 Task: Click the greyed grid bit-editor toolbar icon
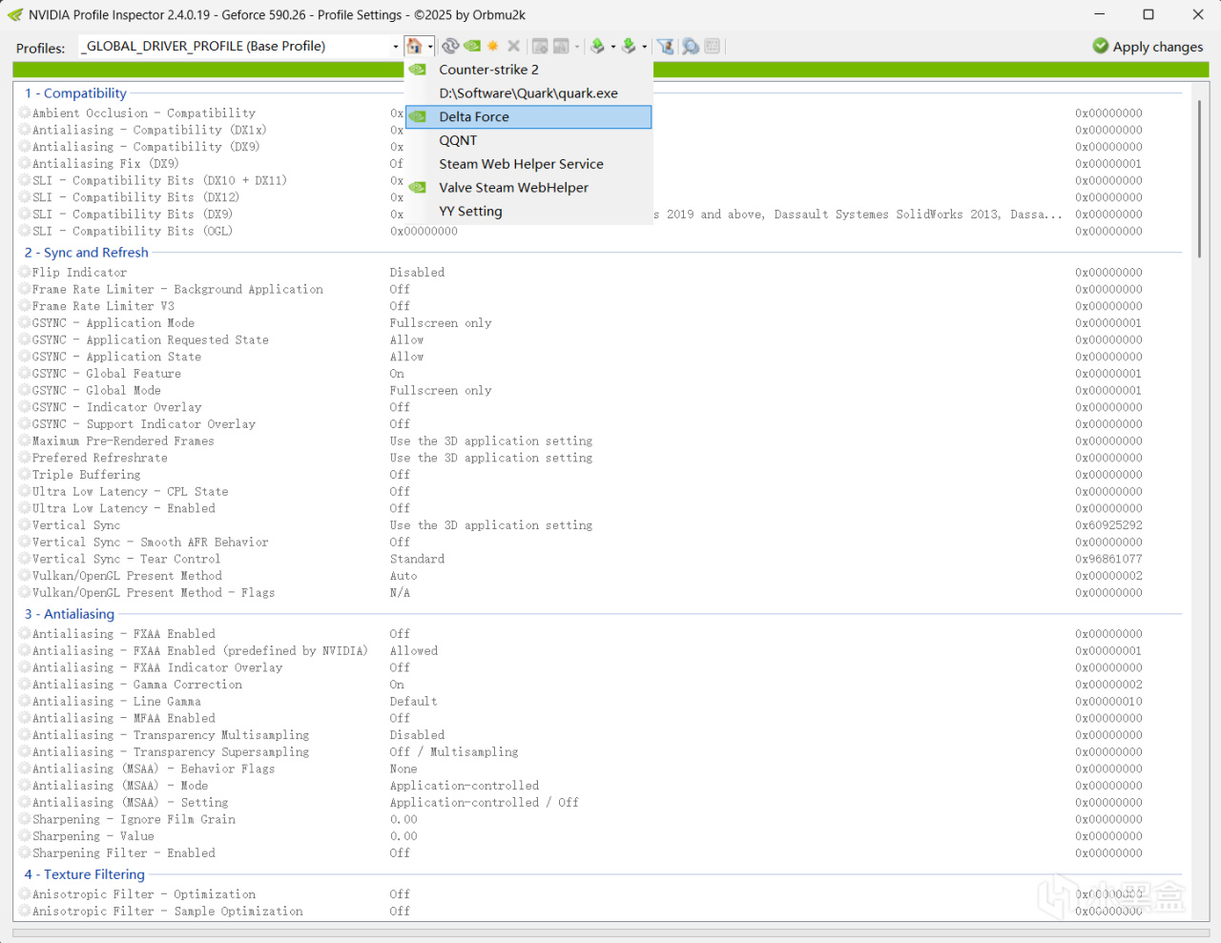pyautogui.click(x=713, y=46)
